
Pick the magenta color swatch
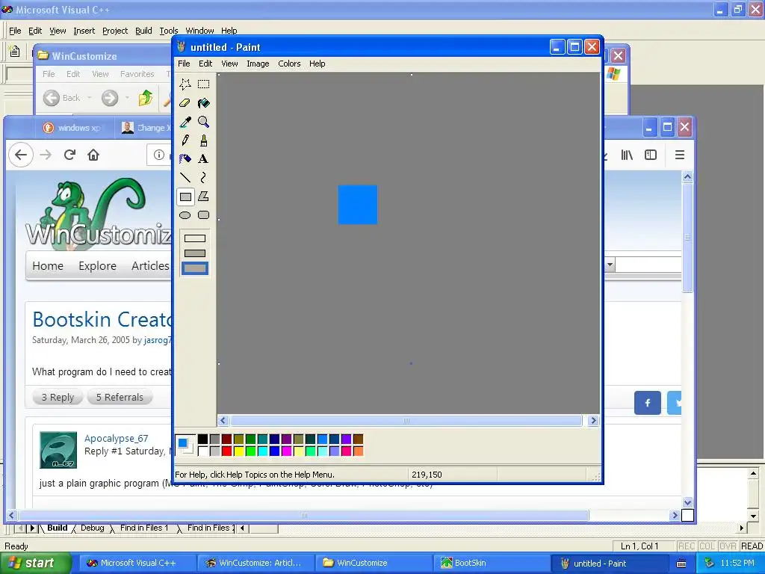[x=286, y=451]
